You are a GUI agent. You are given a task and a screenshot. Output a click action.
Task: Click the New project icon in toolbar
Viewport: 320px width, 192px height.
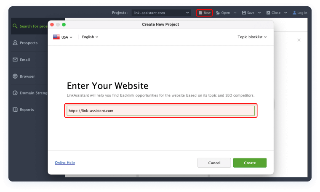click(x=200, y=13)
